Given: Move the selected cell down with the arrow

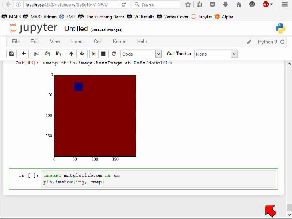Looking at the screenshot, I should coord(82,54).
